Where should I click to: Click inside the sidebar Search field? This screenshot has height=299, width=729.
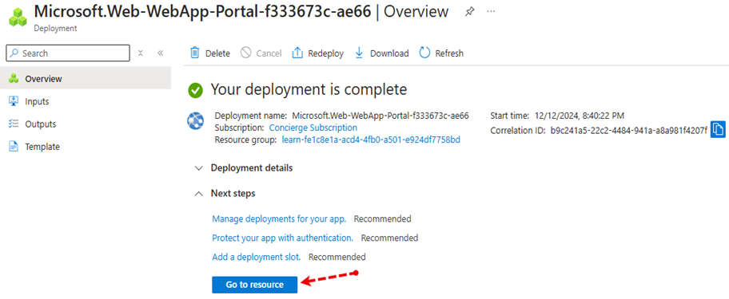click(68, 53)
